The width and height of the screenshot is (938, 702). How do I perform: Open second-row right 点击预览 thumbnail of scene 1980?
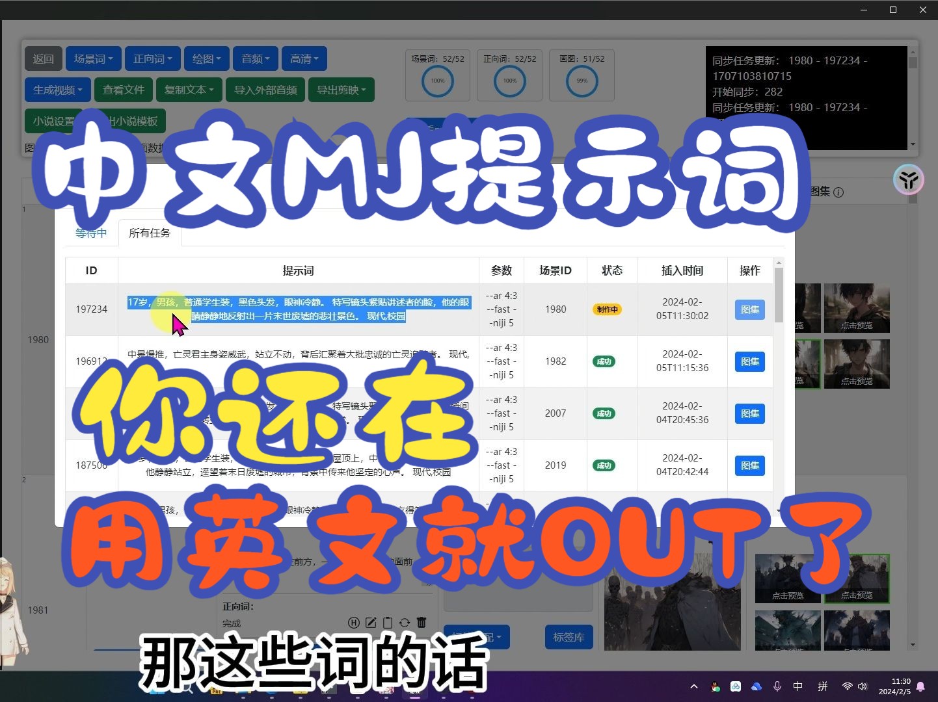coord(857,364)
